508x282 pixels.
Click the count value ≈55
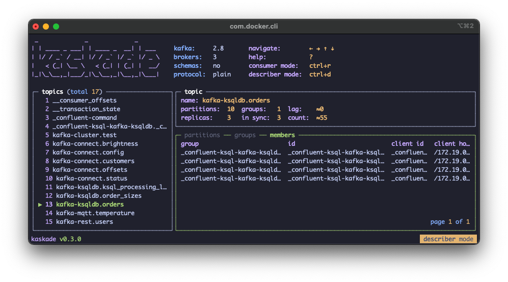[x=322, y=118]
